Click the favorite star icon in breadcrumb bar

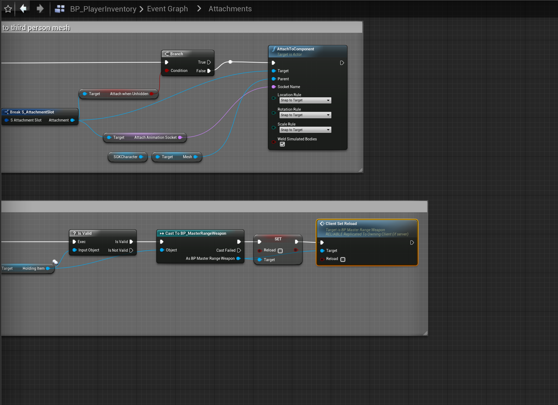click(x=8, y=9)
